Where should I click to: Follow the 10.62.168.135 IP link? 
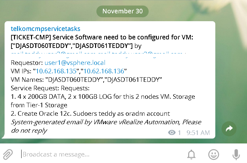point(56,71)
